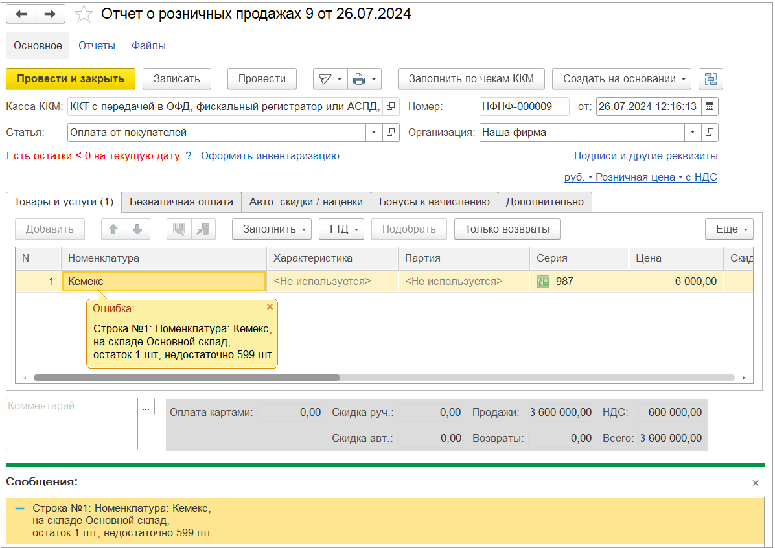Expand the Организация dropdown arrow
The image size is (775, 548).
(693, 132)
